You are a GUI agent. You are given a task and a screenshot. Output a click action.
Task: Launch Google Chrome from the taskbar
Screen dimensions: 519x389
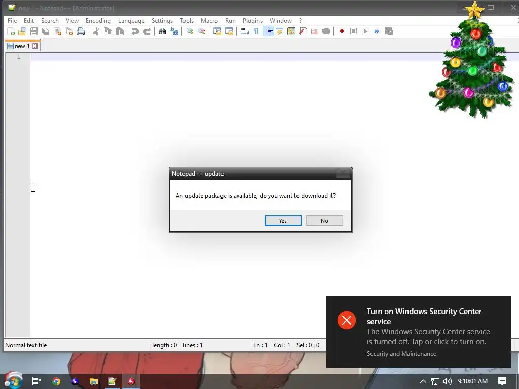click(56, 381)
